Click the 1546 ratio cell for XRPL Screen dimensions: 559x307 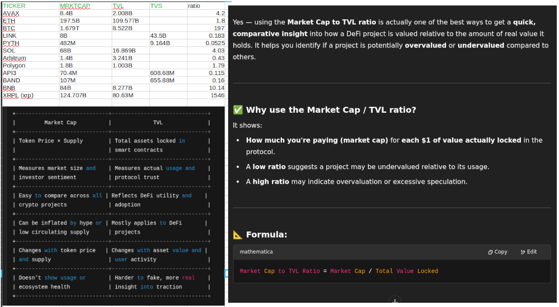206,95
